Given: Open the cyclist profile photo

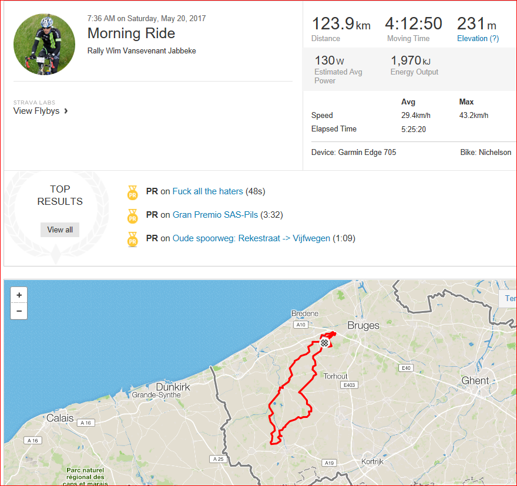Looking at the screenshot, I should coord(44,44).
